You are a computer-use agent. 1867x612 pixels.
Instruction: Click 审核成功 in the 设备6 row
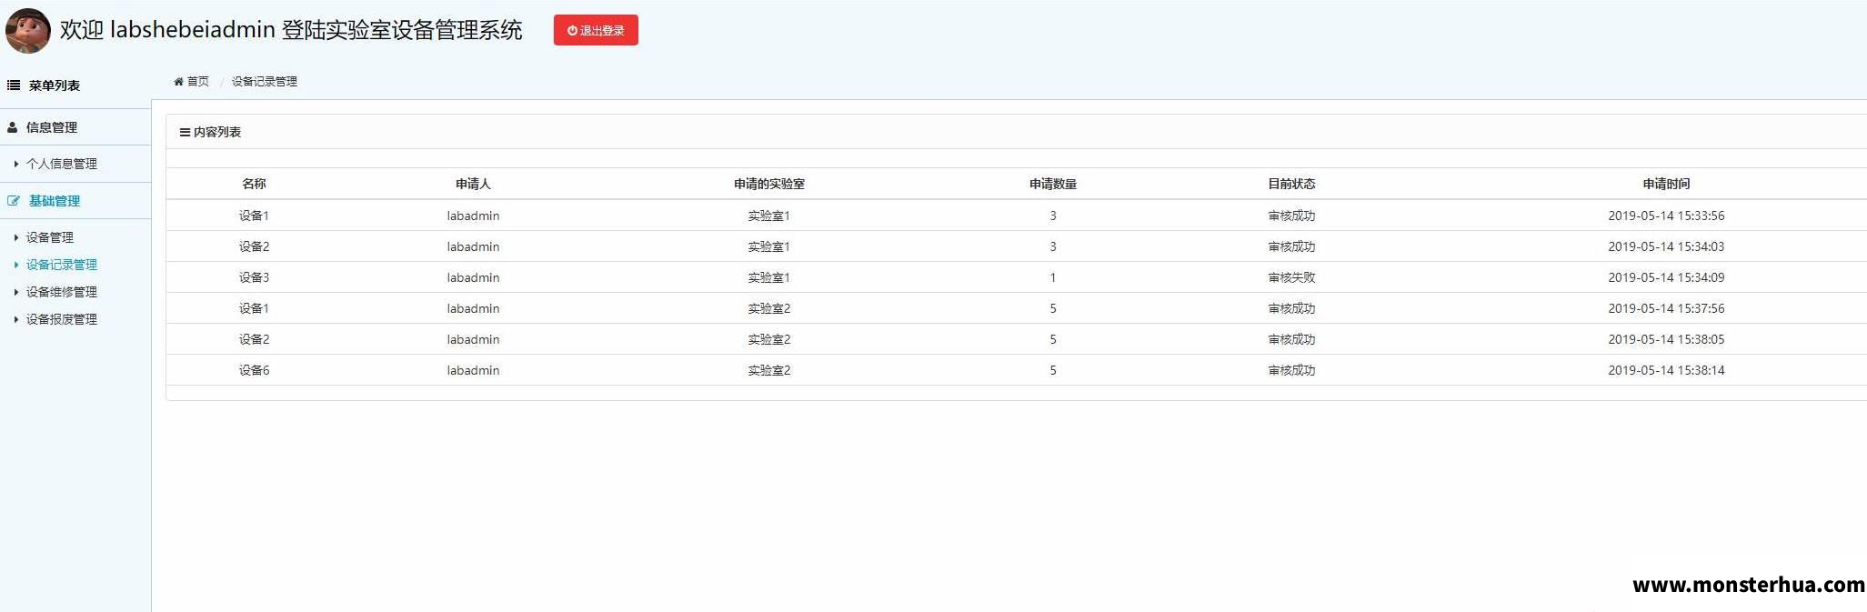[1291, 370]
